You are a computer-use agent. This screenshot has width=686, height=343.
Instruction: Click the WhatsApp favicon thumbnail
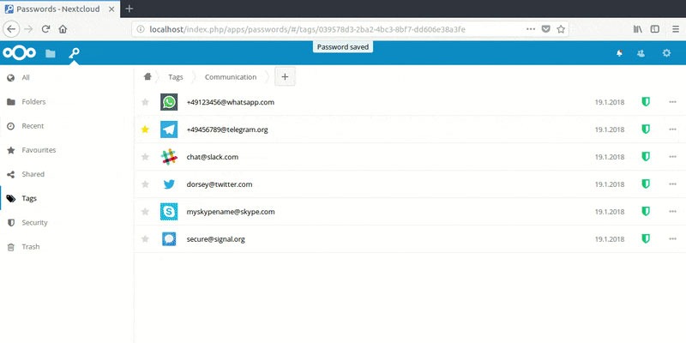169,102
